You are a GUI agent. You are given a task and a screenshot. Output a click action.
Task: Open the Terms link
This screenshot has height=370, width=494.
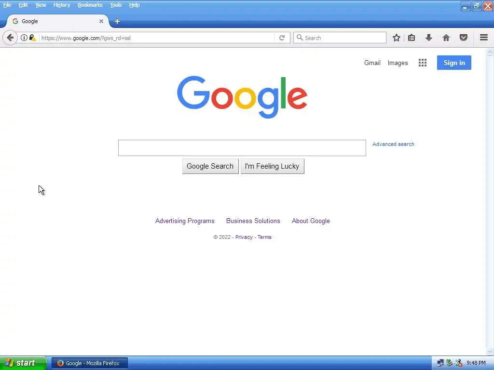264,237
